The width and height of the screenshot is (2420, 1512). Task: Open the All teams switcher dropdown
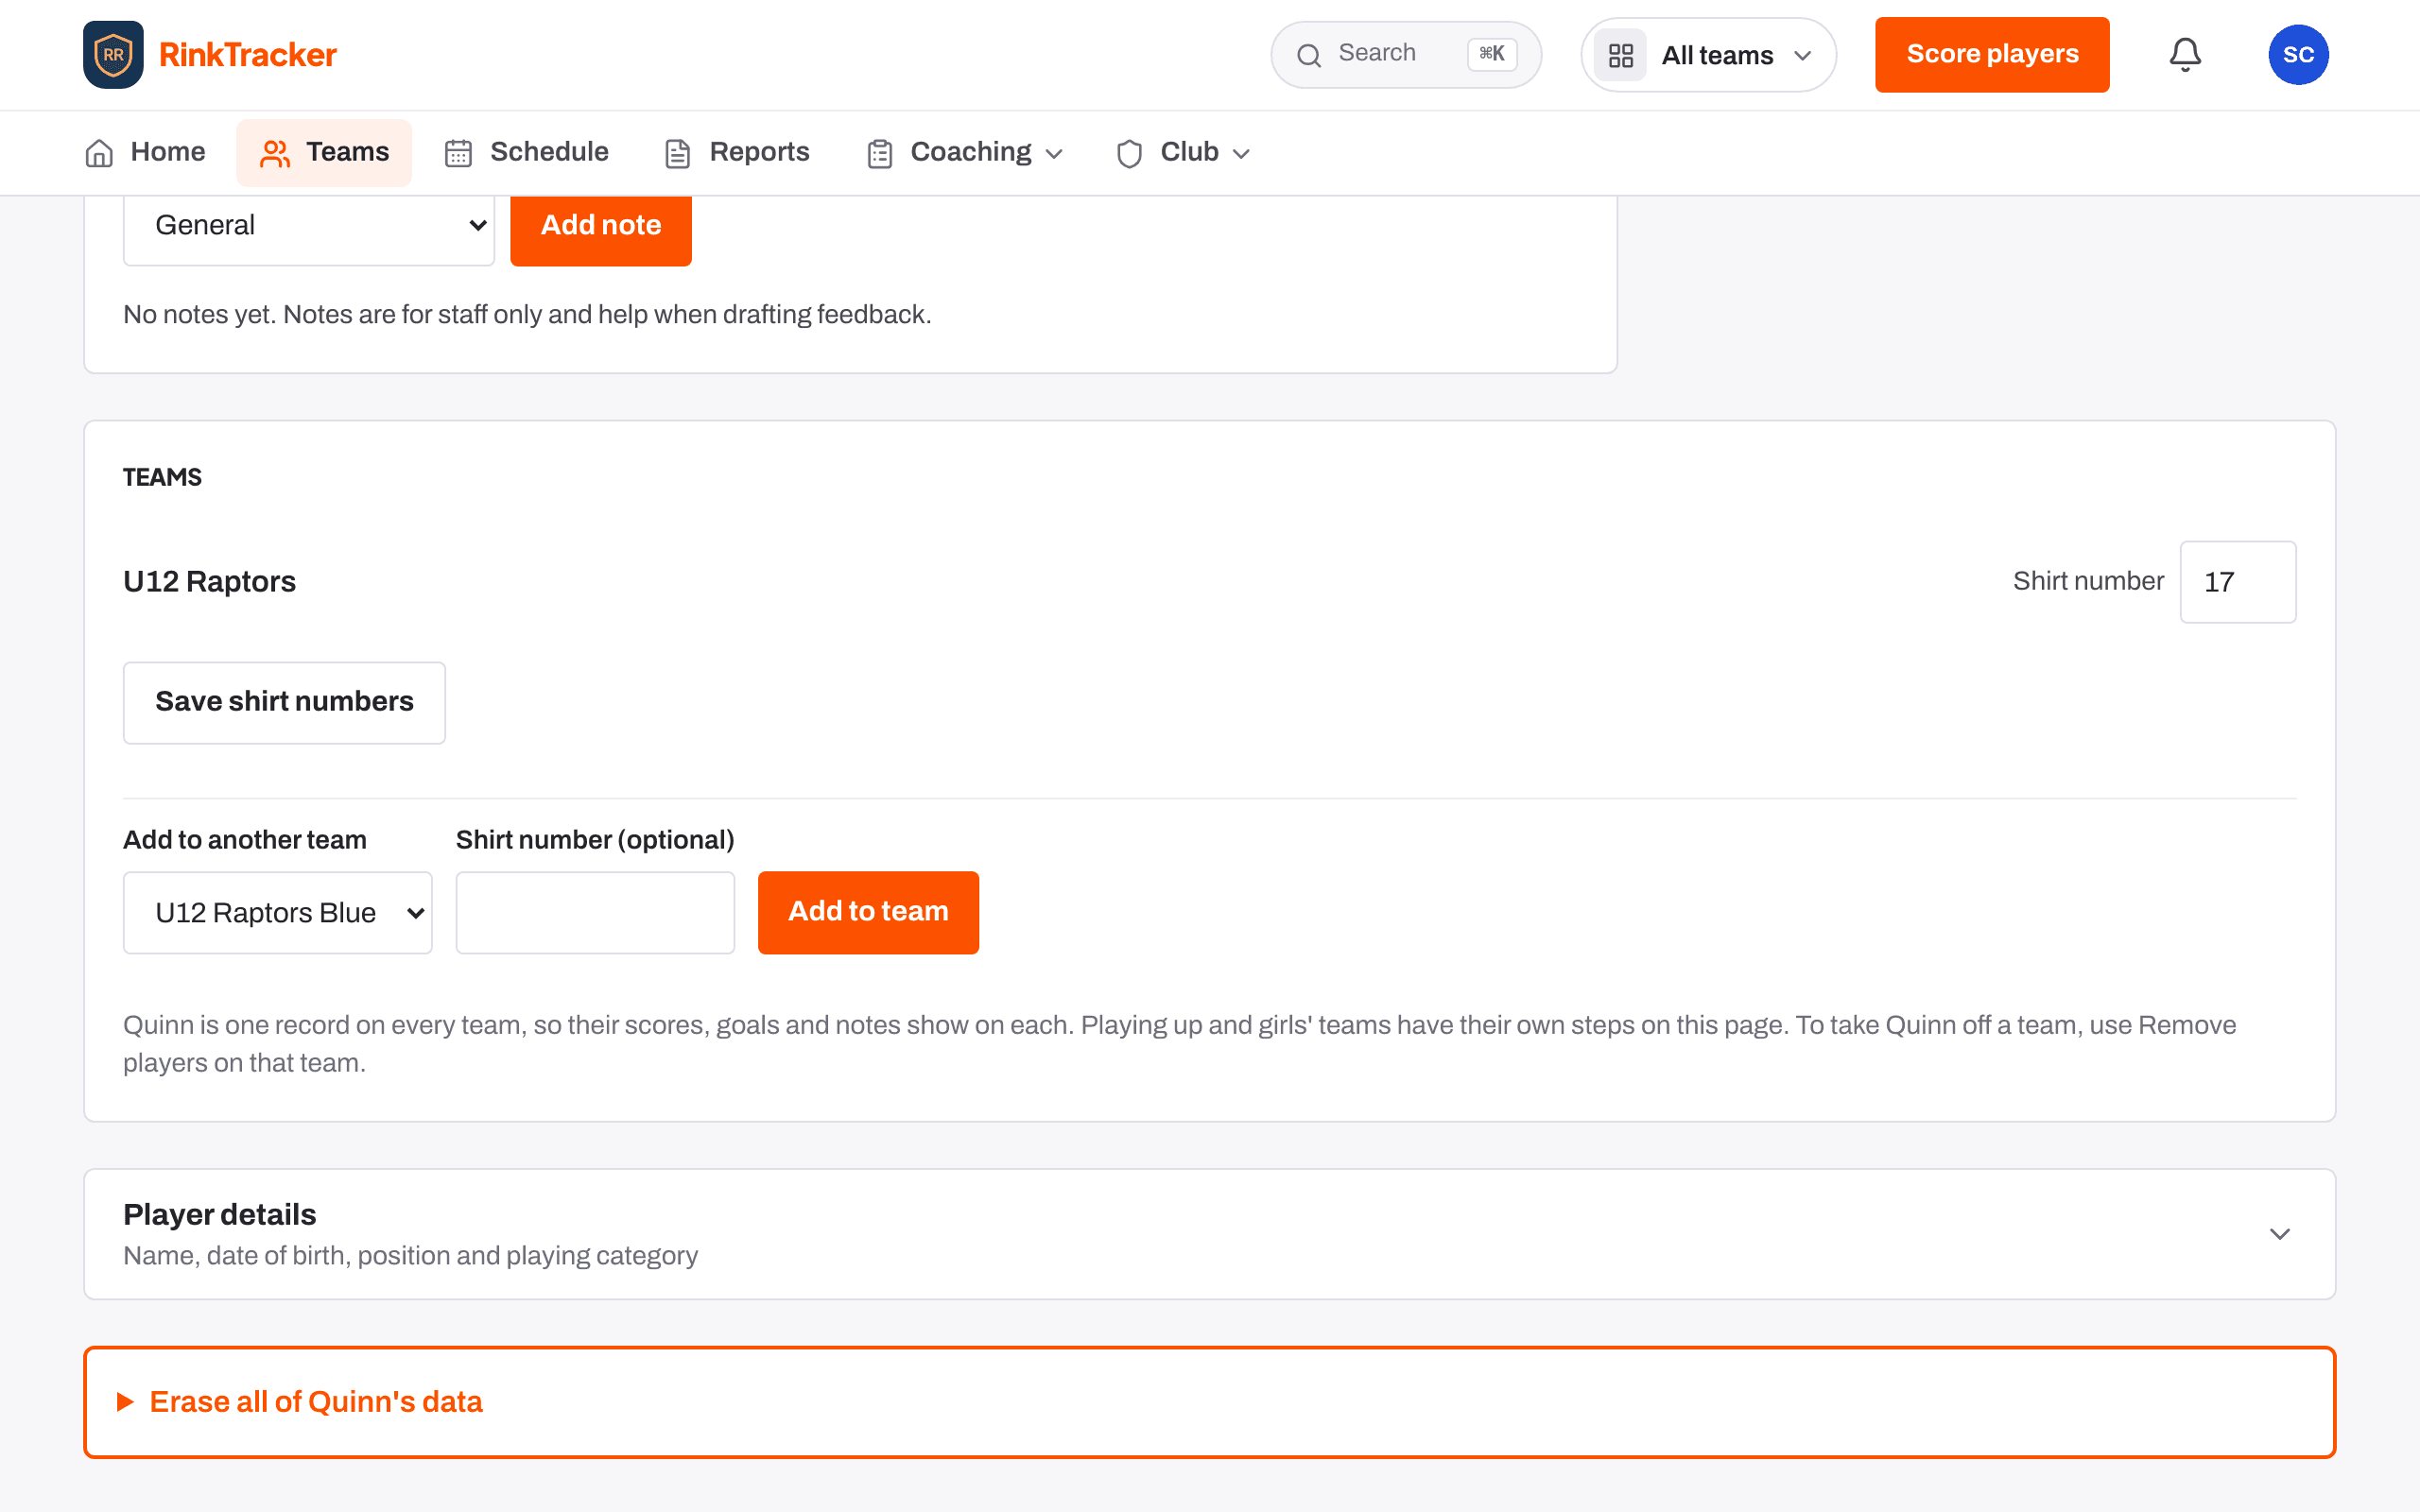click(x=1708, y=55)
